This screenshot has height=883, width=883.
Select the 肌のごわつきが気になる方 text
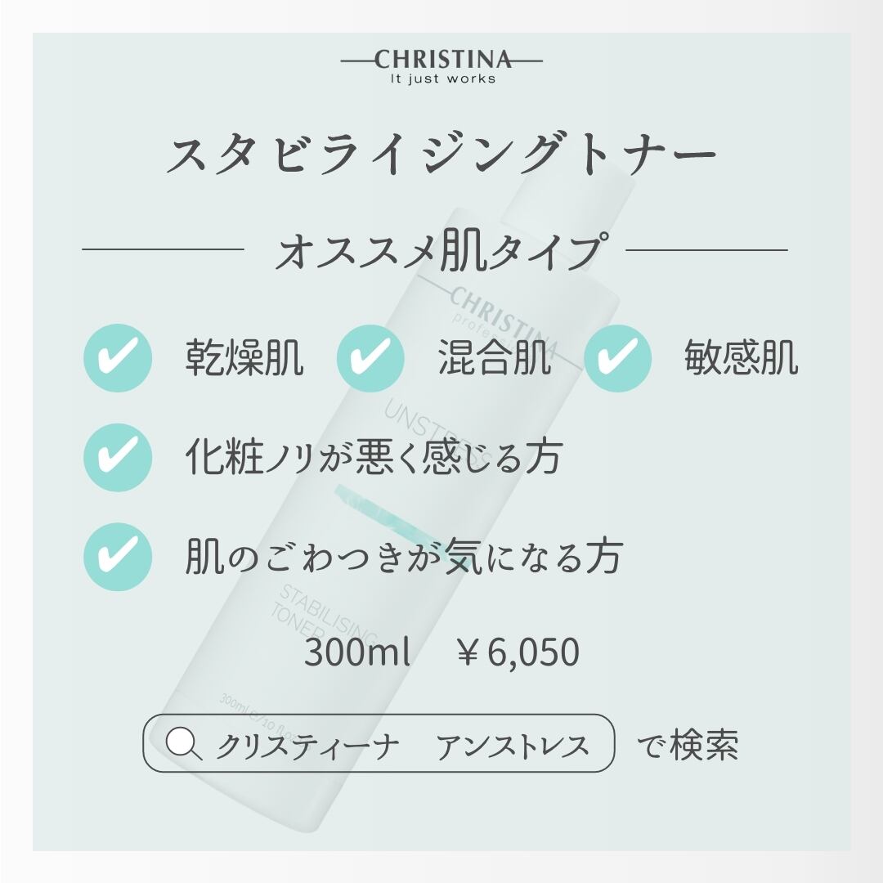click(x=405, y=558)
